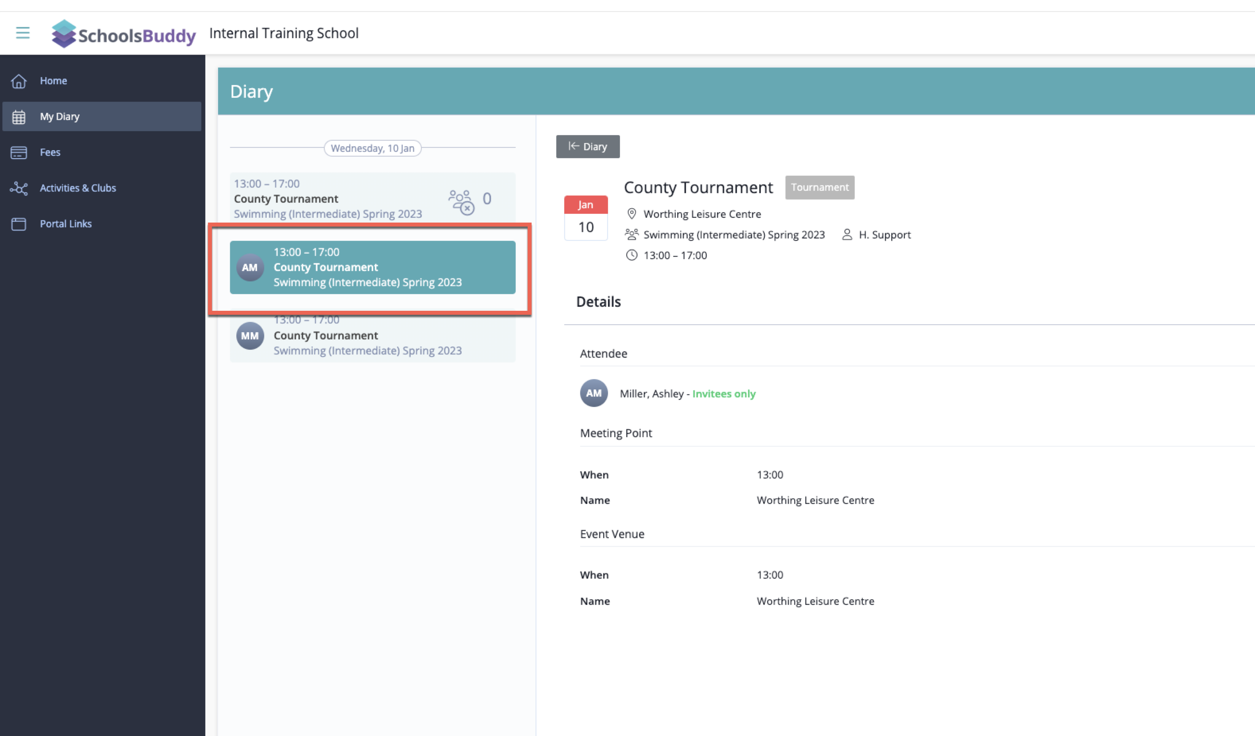This screenshot has width=1255, height=736.
Task: Click the Tournament tag badge
Action: [x=819, y=188]
